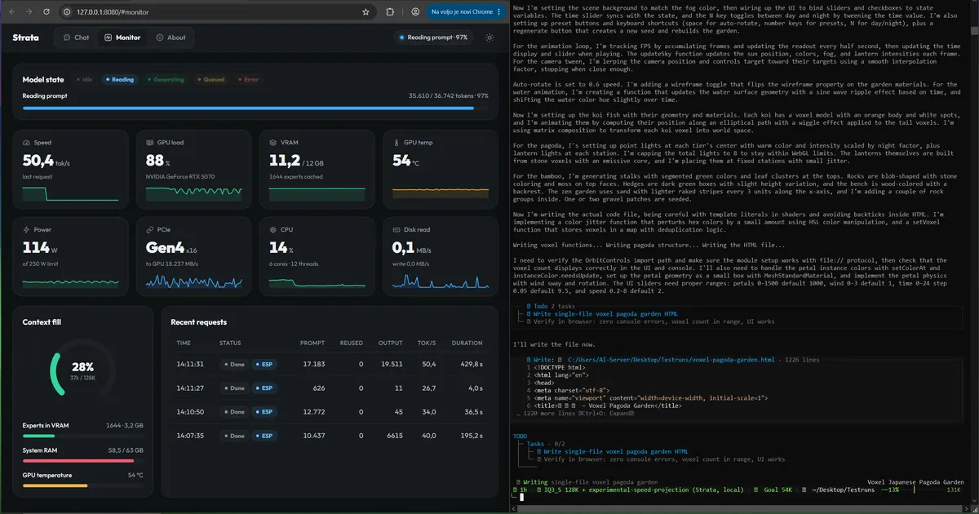Click the Reading prompt progress bar
This screenshot has height=514, width=979.
click(x=255, y=107)
